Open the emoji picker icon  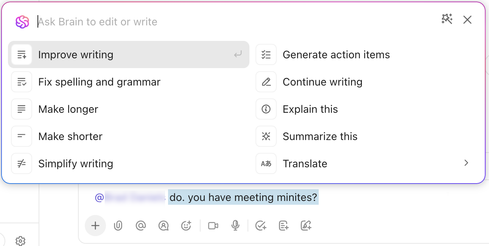[x=186, y=226]
